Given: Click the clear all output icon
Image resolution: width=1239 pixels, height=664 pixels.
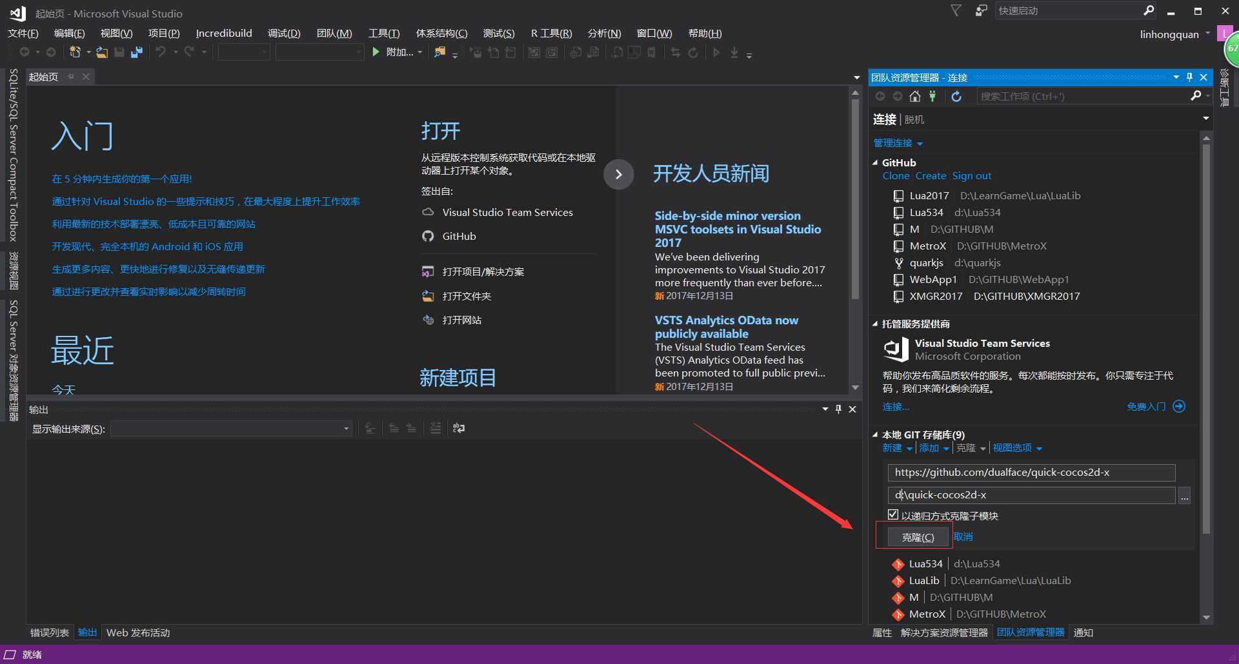Looking at the screenshot, I should (436, 428).
